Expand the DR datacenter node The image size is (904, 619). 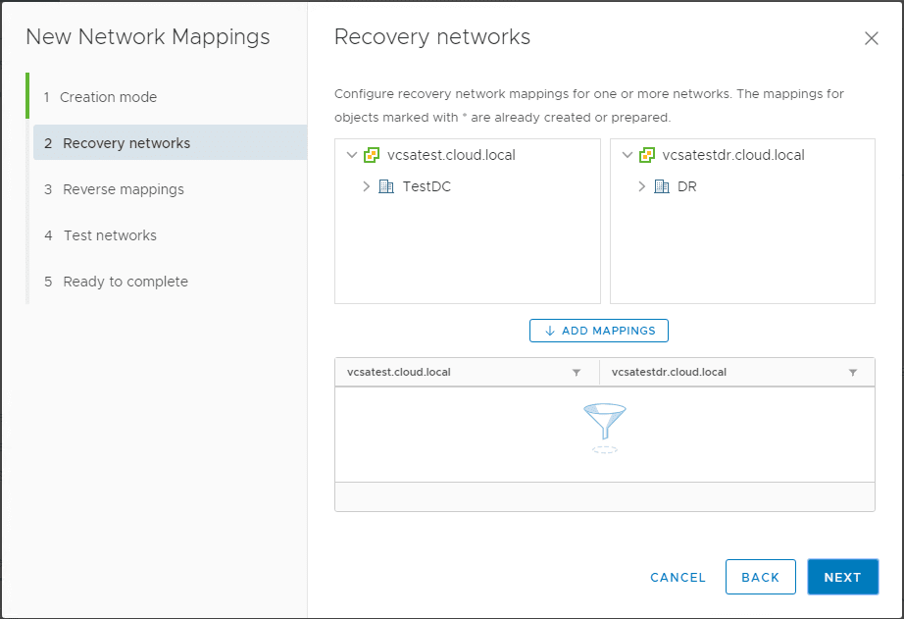642,186
